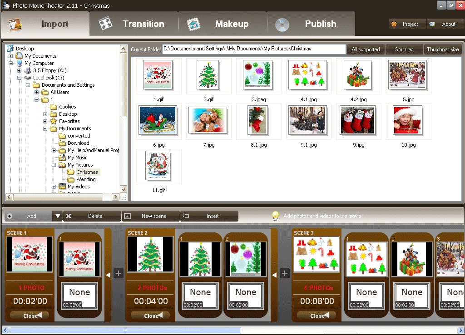Close Scene 3 panel

[x=317, y=315]
